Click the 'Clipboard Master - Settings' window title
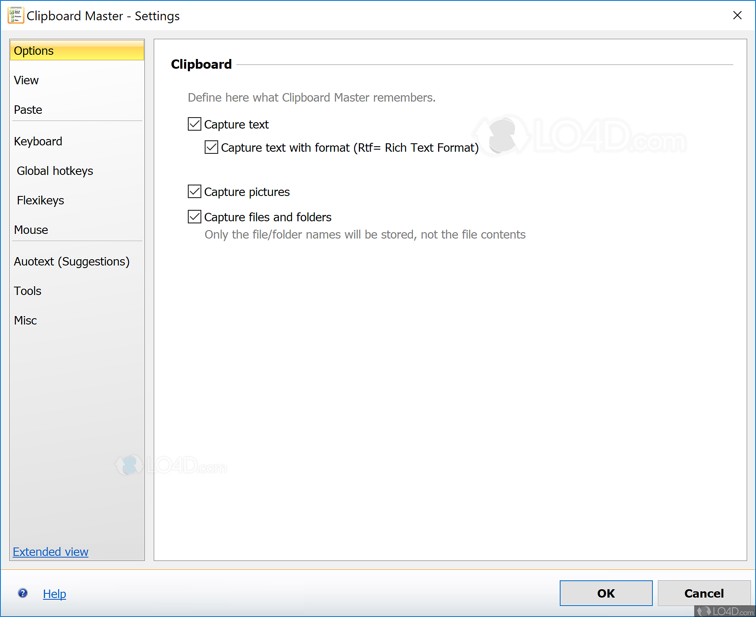The height and width of the screenshot is (617, 756). [103, 16]
